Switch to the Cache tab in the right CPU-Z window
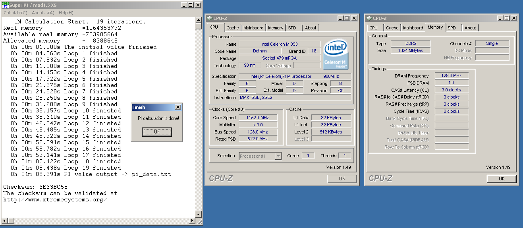 point(392,28)
